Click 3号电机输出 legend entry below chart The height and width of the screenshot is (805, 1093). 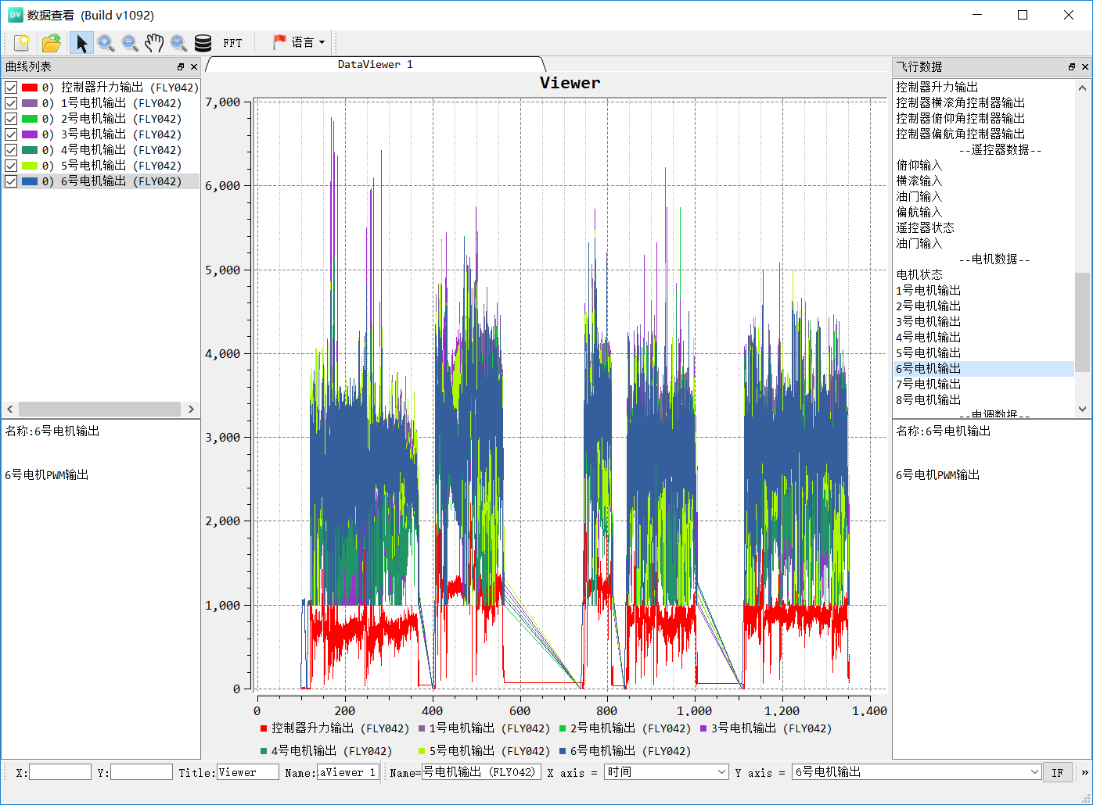[x=765, y=728]
